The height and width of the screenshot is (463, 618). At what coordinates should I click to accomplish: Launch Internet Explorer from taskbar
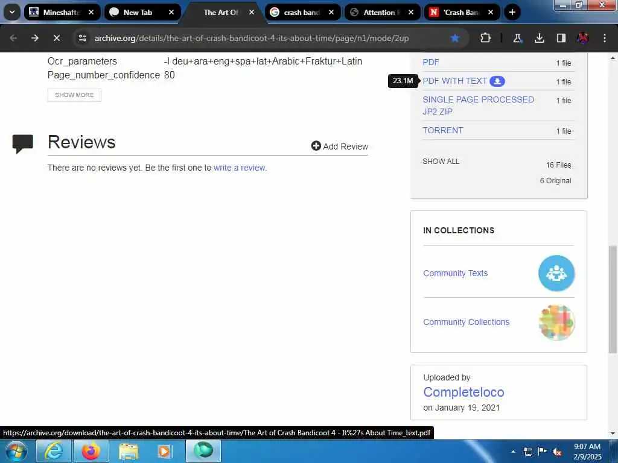click(x=54, y=451)
